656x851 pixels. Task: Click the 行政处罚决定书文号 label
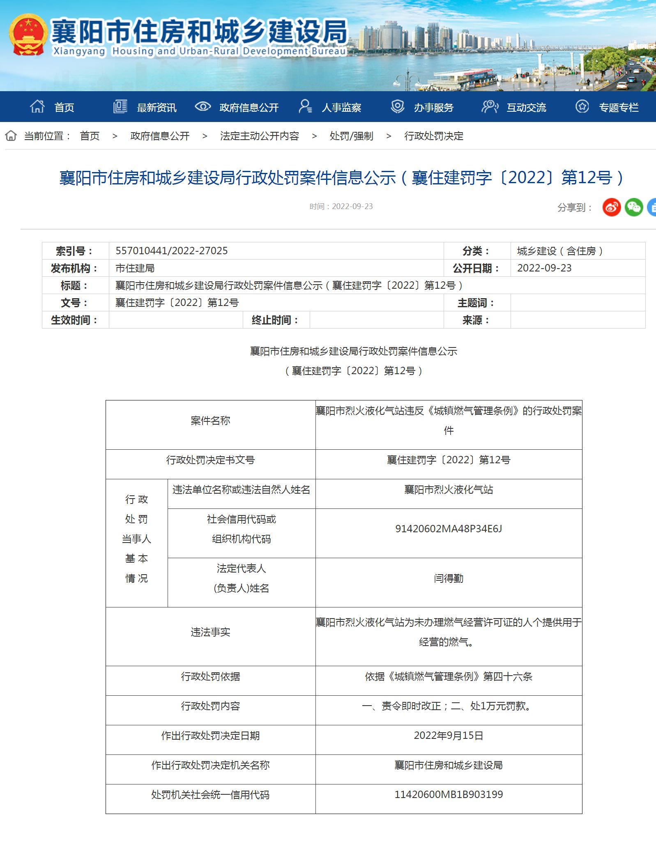click(x=210, y=460)
